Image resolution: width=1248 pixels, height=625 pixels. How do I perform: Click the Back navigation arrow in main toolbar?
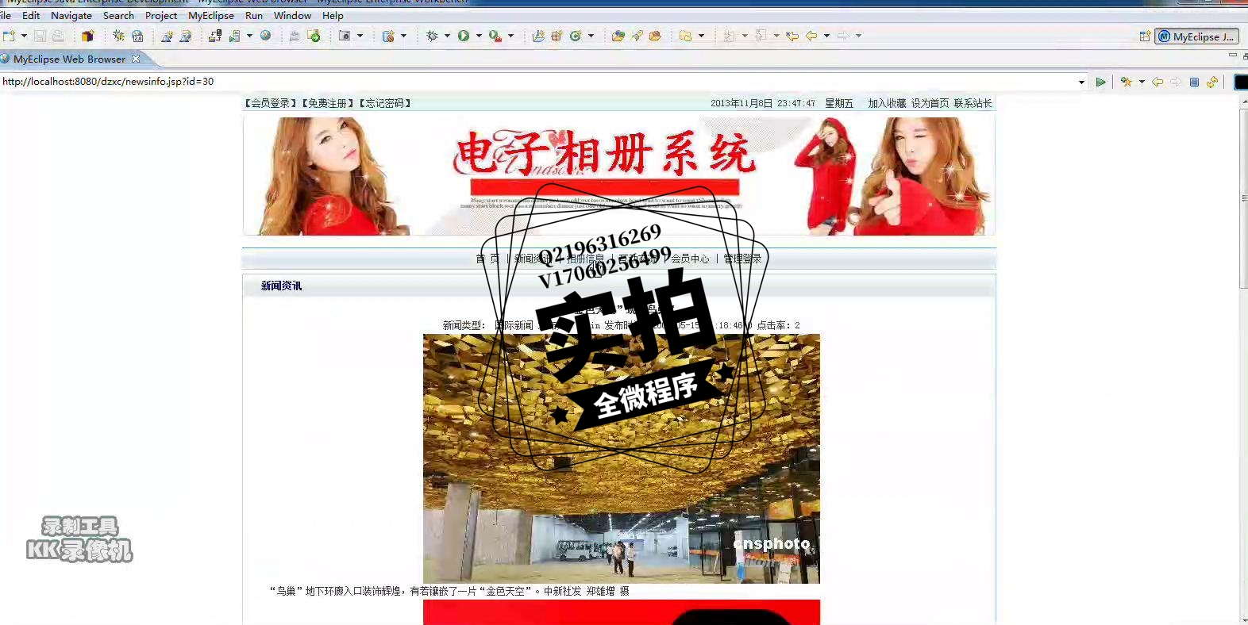click(811, 36)
